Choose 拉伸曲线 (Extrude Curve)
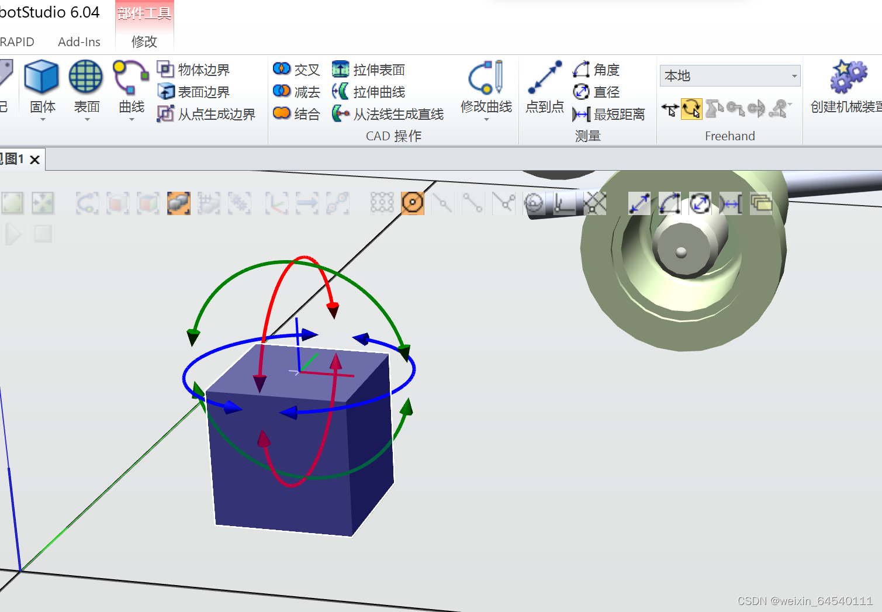Image resolution: width=882 pixels, height=612 pixels. point(368,92)
